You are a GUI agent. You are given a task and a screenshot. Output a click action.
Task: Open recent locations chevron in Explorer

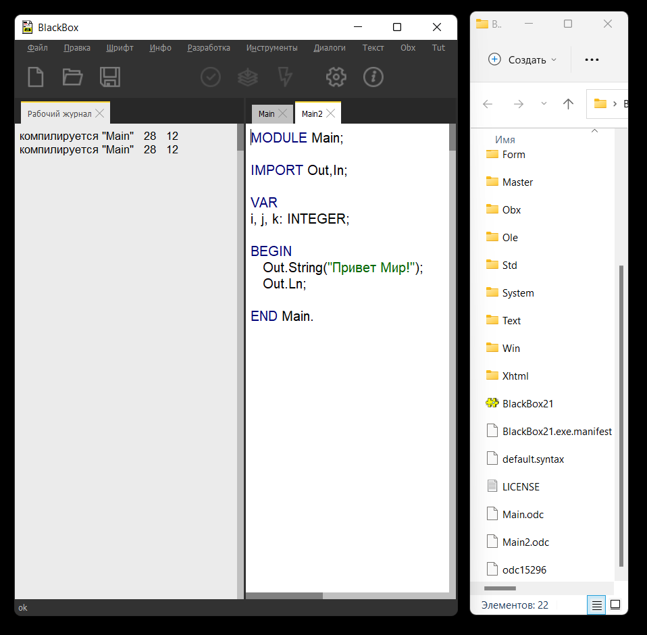click(x=544, y=104)
